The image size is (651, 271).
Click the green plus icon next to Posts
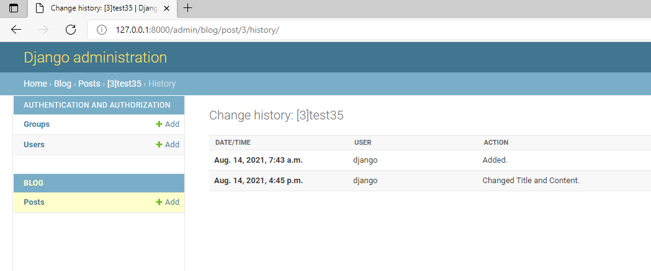tap(159, 202)
